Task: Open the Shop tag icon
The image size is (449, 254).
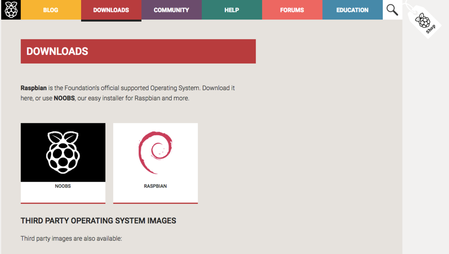Action: [424, 22]
